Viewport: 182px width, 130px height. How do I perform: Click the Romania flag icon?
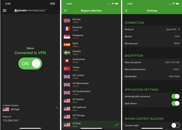[x=67, y=29]
